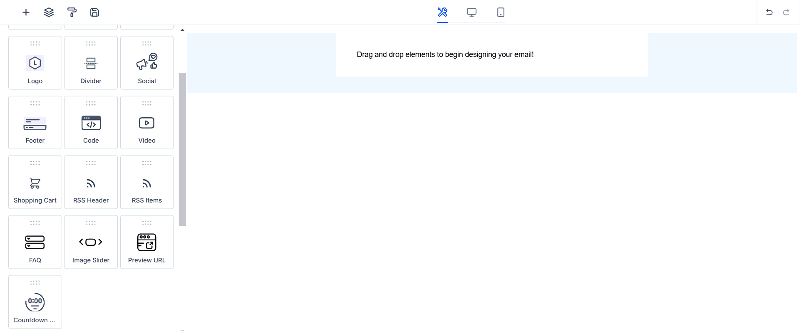Click the elements panel scrollbar thumb
Viewport: 799px width, 331px height.
pyautogui.click(x=182, y=149)
